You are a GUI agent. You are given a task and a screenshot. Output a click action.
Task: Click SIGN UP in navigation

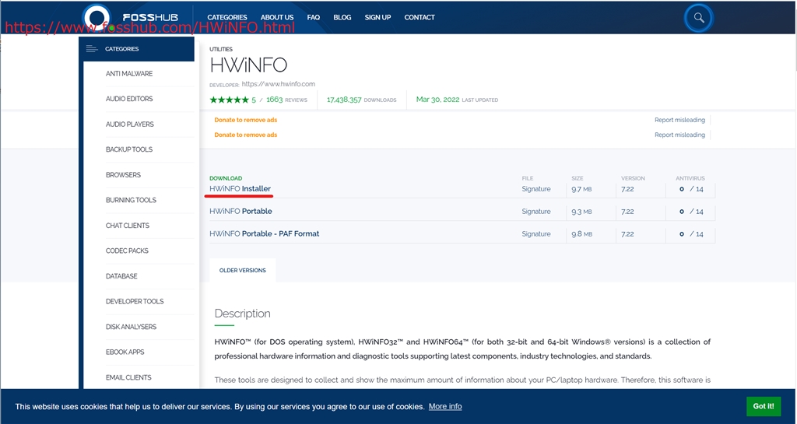[377, 17]
